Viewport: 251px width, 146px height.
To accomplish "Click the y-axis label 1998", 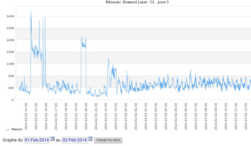I will pyautogui.click(x=10, y=52).
